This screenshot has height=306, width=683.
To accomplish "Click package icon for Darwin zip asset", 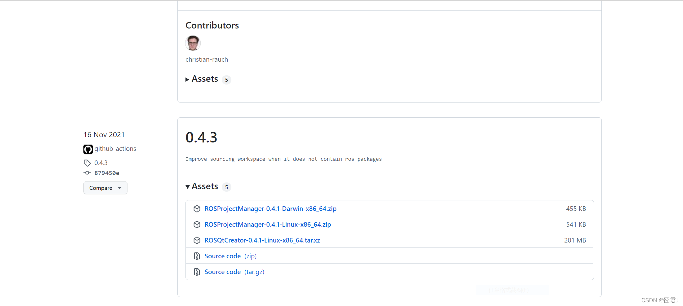I will coord(197,209).
